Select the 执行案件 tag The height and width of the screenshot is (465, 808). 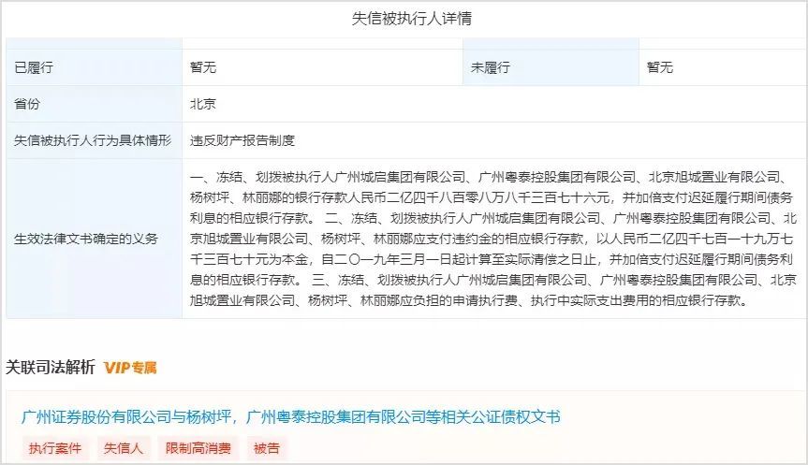55,448
